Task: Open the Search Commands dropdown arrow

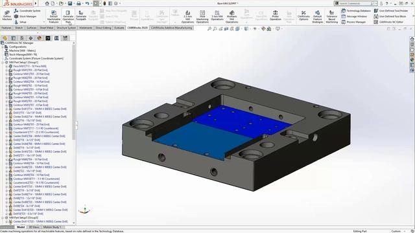Action: 377,3
